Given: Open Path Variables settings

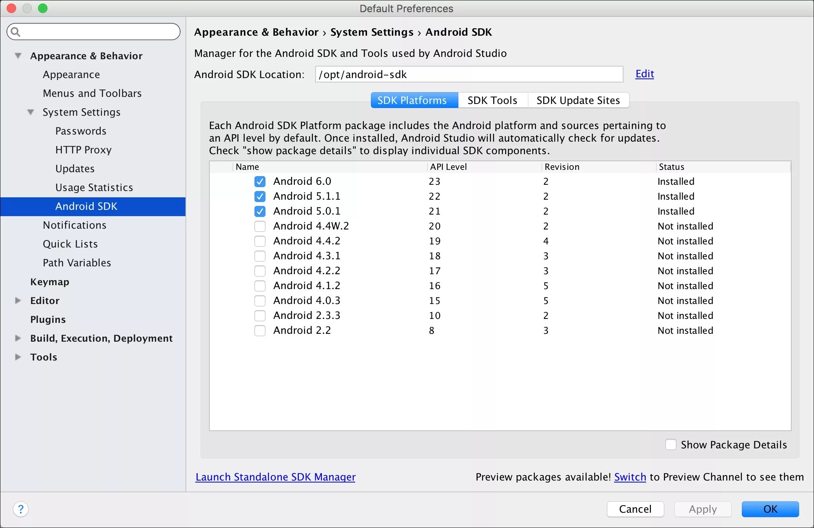Looking at the screenshot, I should point(77,263).
